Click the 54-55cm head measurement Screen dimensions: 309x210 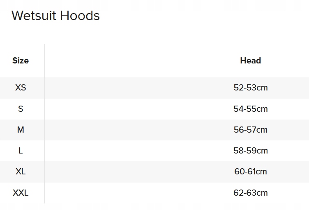pyautogui.click(x=250, y=109)
